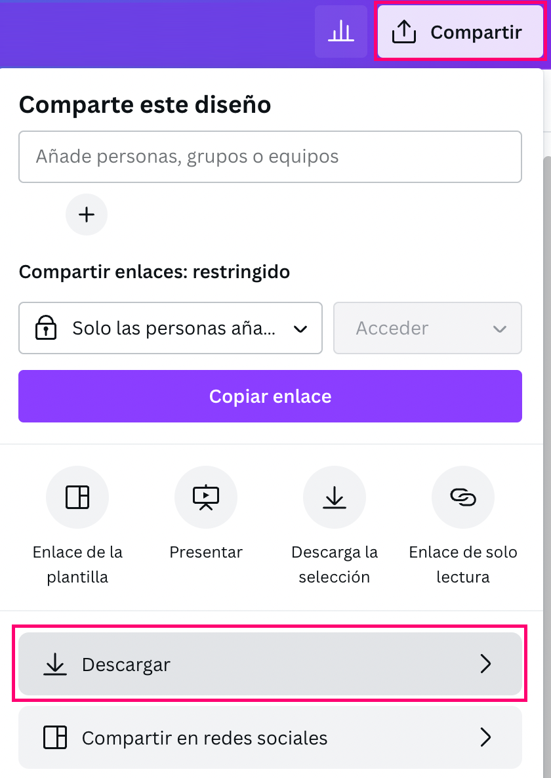
Task: Open the analytics bar chart icon
Action: [x=340, y=31]
